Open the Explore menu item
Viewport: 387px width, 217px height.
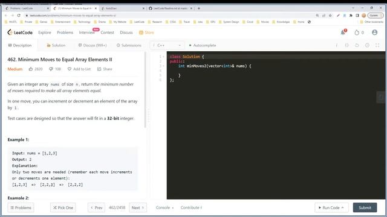point(45,33)
